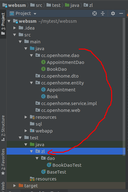Select the BookDaoTest file name

point(67,165)
